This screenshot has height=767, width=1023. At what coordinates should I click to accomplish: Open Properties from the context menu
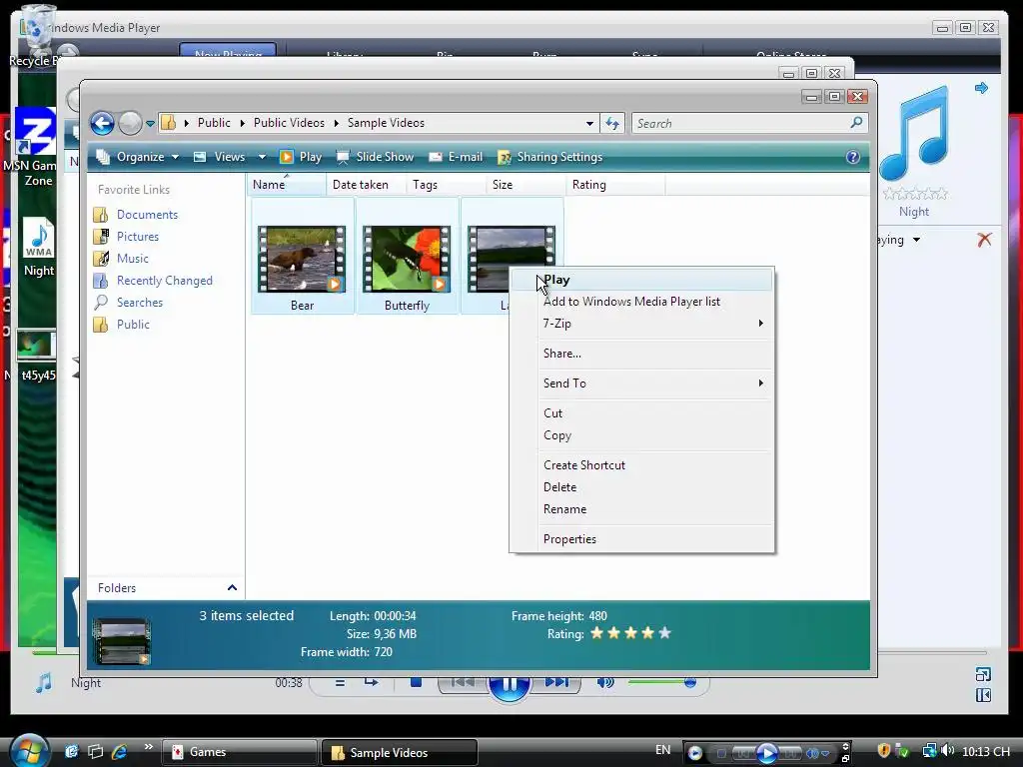(x=642, y=539)
